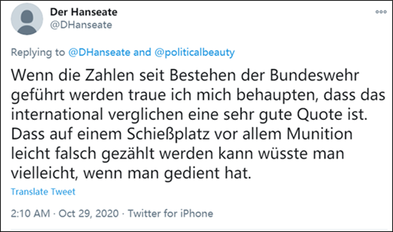Click the word behaupten in the tweet
The width and height of the screenshot is (393, 232).
point(278,95)
